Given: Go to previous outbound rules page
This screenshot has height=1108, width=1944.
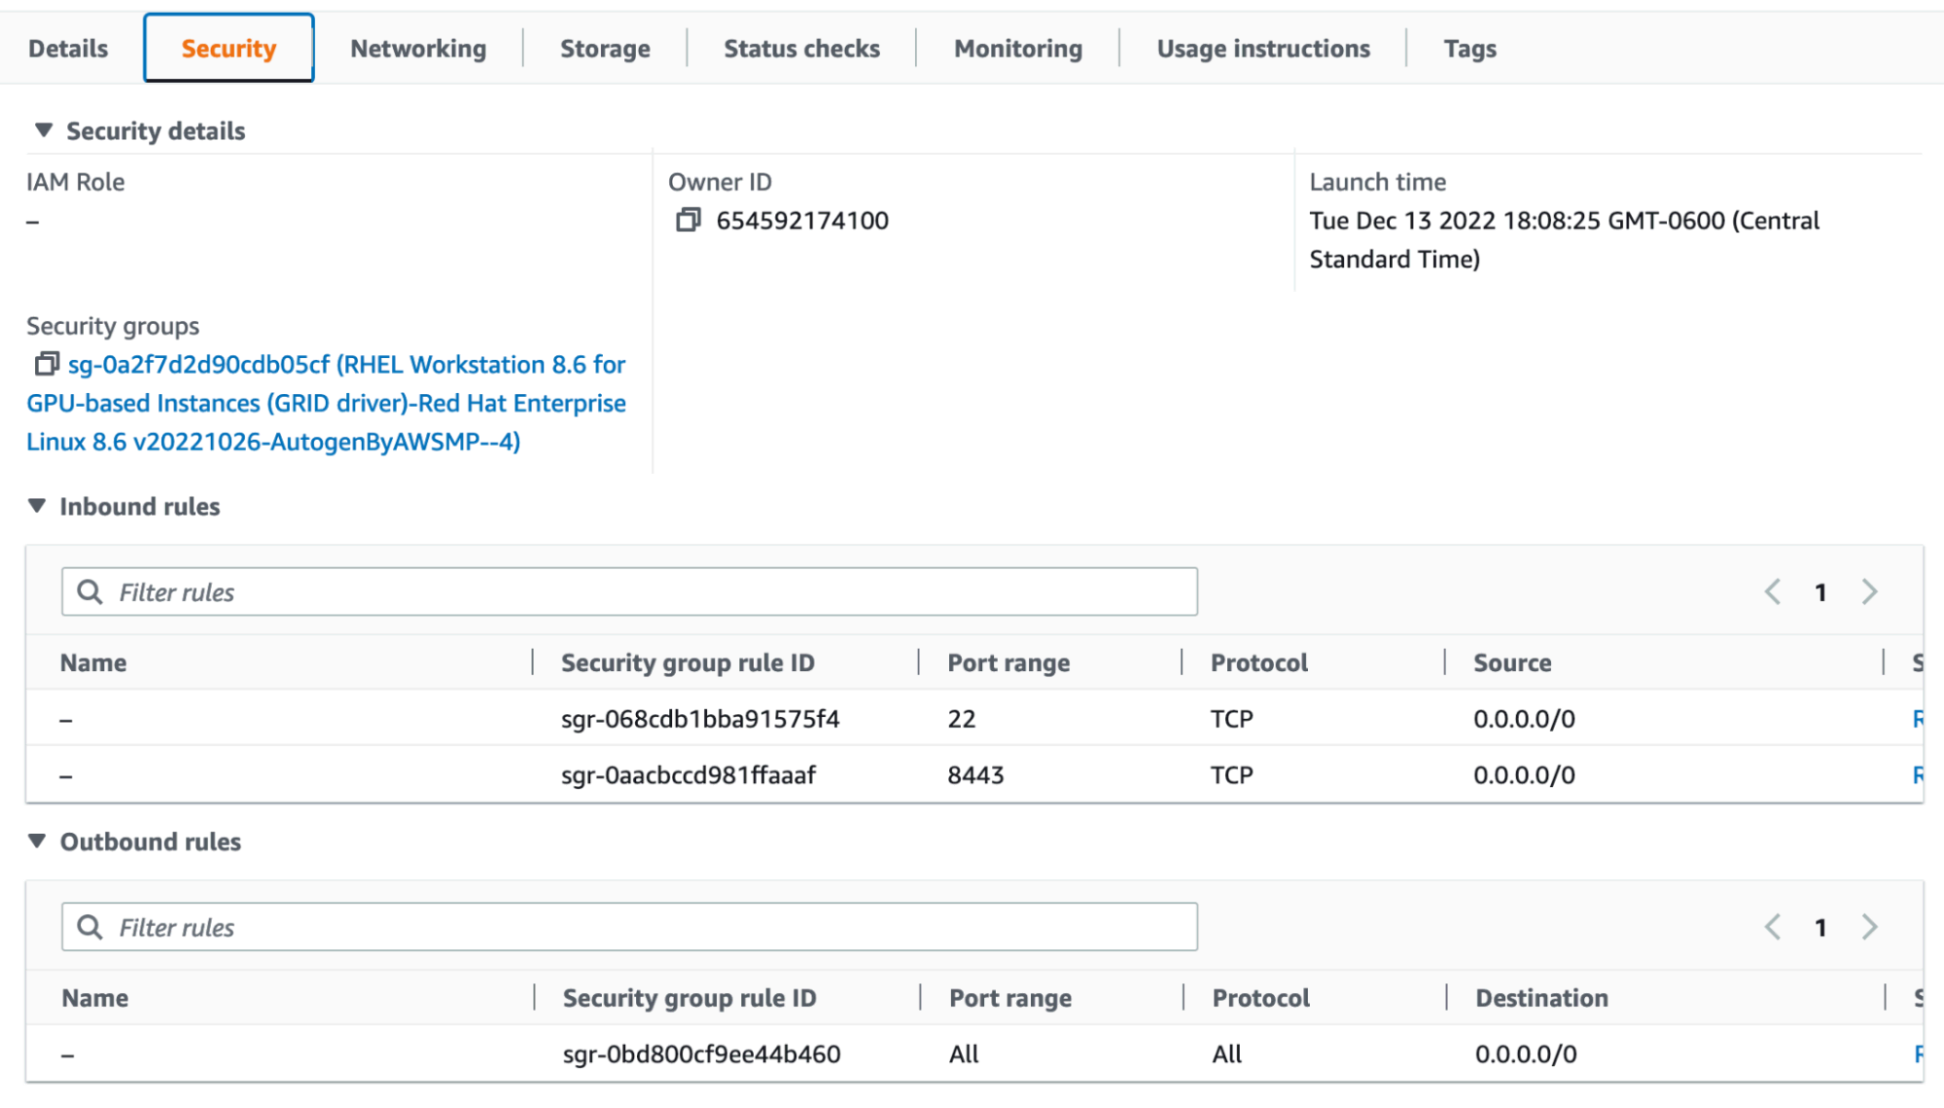Looking at the screenshot, I should pyautogui.click(x=1772, y=927).
